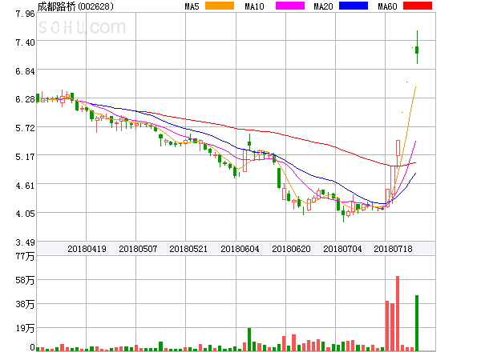The width and height of the screenshot is (481, 352).
Task: Click the 77万 volume axis label
Action: click(x=25, y=256)
